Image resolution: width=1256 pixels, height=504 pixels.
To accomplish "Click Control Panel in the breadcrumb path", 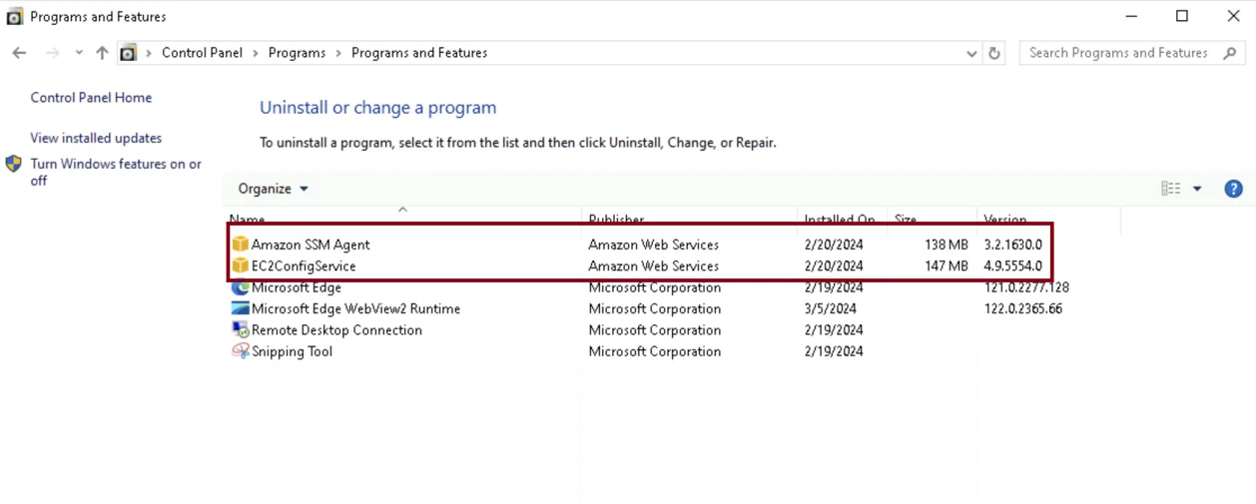I will click(x=202, y=53).
